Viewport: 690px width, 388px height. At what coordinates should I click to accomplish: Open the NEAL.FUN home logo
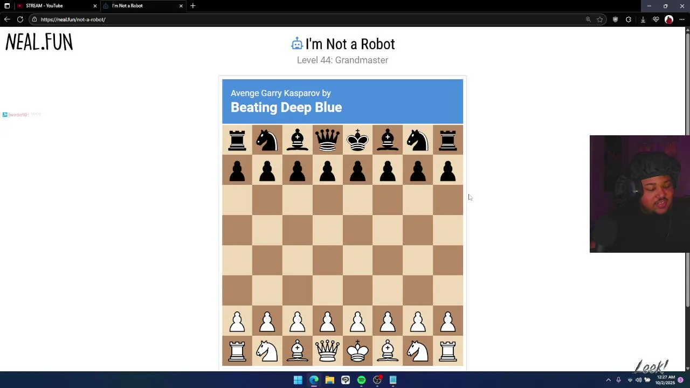click(39, 42)
